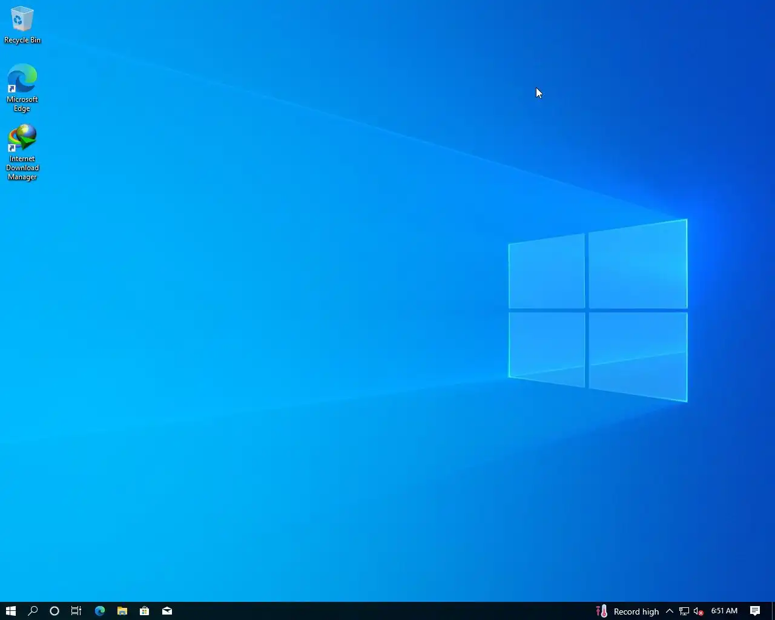Launch Edge from the taskbar

point(100,611)
